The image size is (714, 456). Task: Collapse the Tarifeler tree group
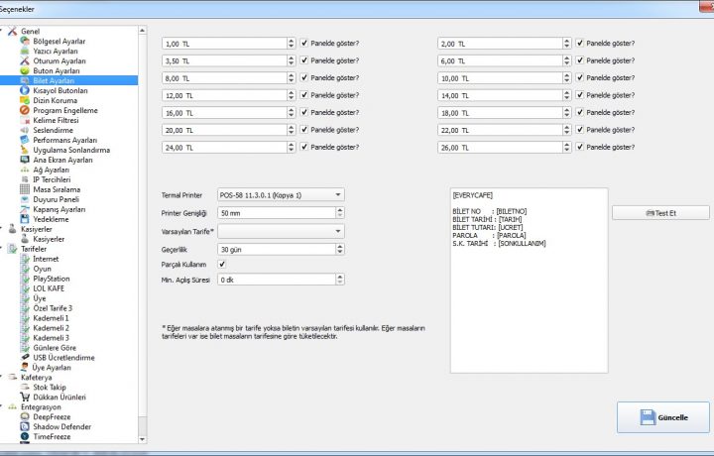tap(3, 249)
